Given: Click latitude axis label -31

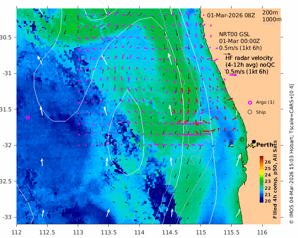Looking at the screenshot, I should [x=7, y=73].
